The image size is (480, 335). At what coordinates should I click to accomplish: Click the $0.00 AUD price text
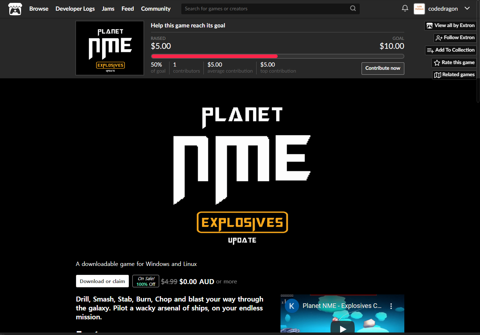197,282
